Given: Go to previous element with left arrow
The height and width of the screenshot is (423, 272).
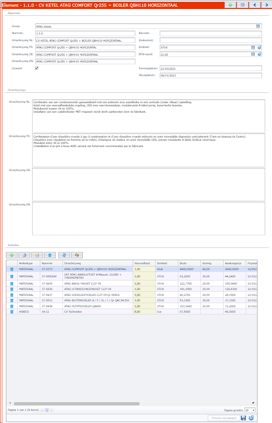Looking at the screenshot, I should coord(254,5).
